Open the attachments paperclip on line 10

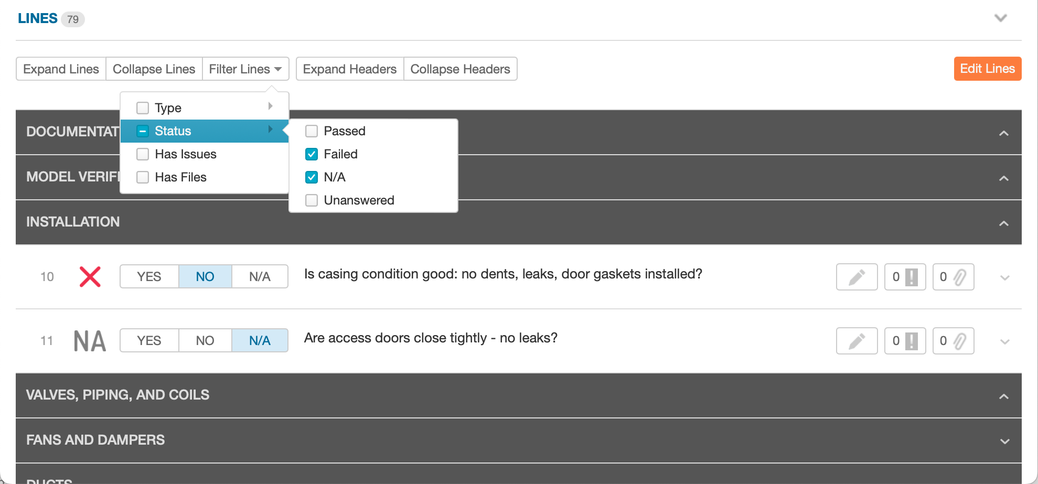click(953, 277)
